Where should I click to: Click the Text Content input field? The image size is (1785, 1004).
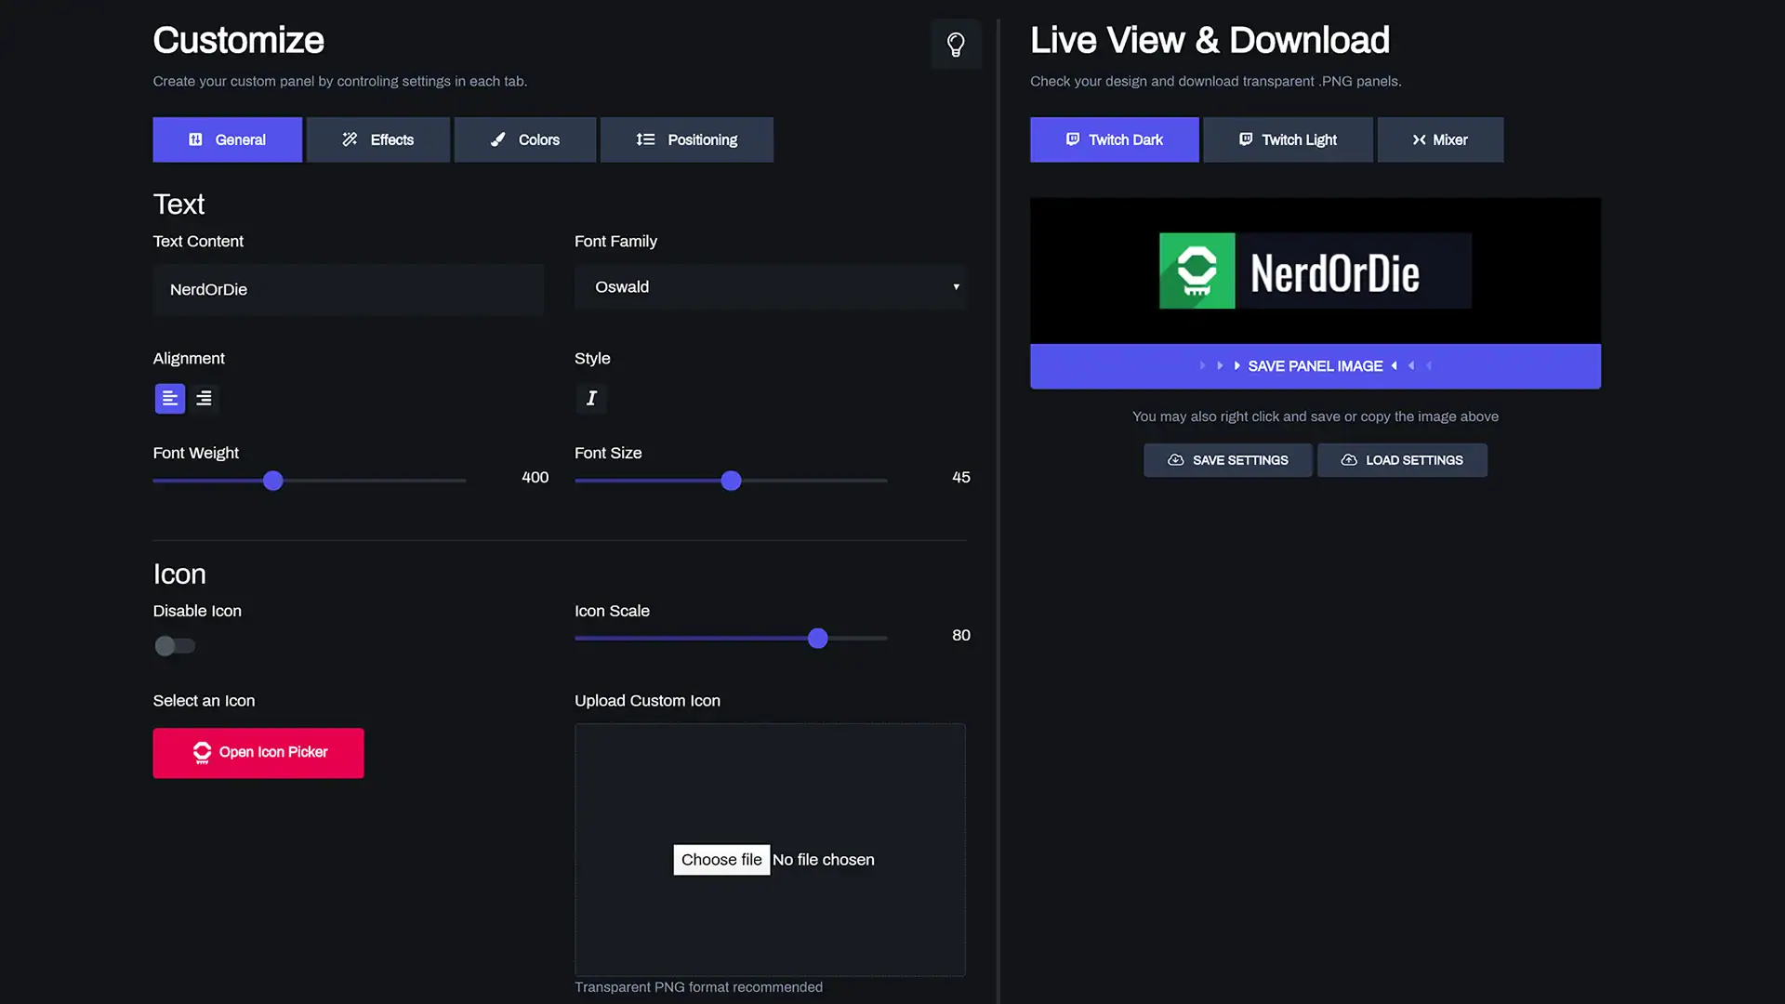[x=349, y=289]
